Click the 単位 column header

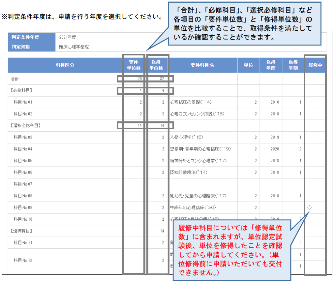(x=248, y=65)
